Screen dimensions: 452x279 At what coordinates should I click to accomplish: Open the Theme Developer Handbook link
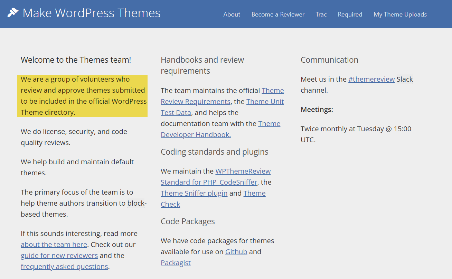(x=196, y=135)
